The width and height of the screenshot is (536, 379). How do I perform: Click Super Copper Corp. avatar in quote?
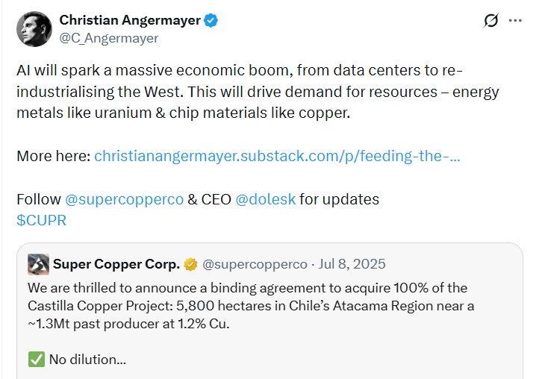click(x=39, y=264)
